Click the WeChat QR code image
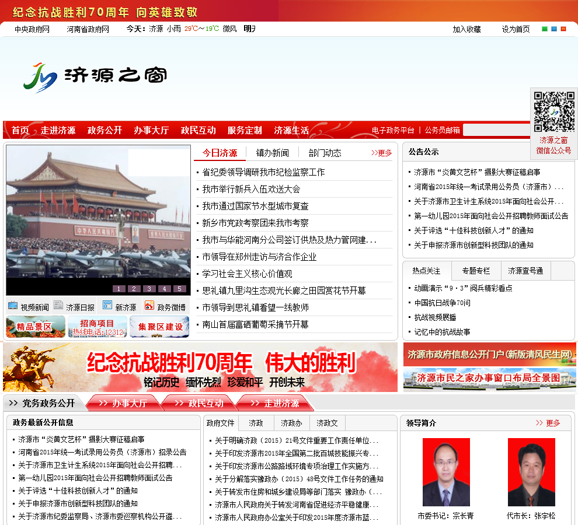 553,111
